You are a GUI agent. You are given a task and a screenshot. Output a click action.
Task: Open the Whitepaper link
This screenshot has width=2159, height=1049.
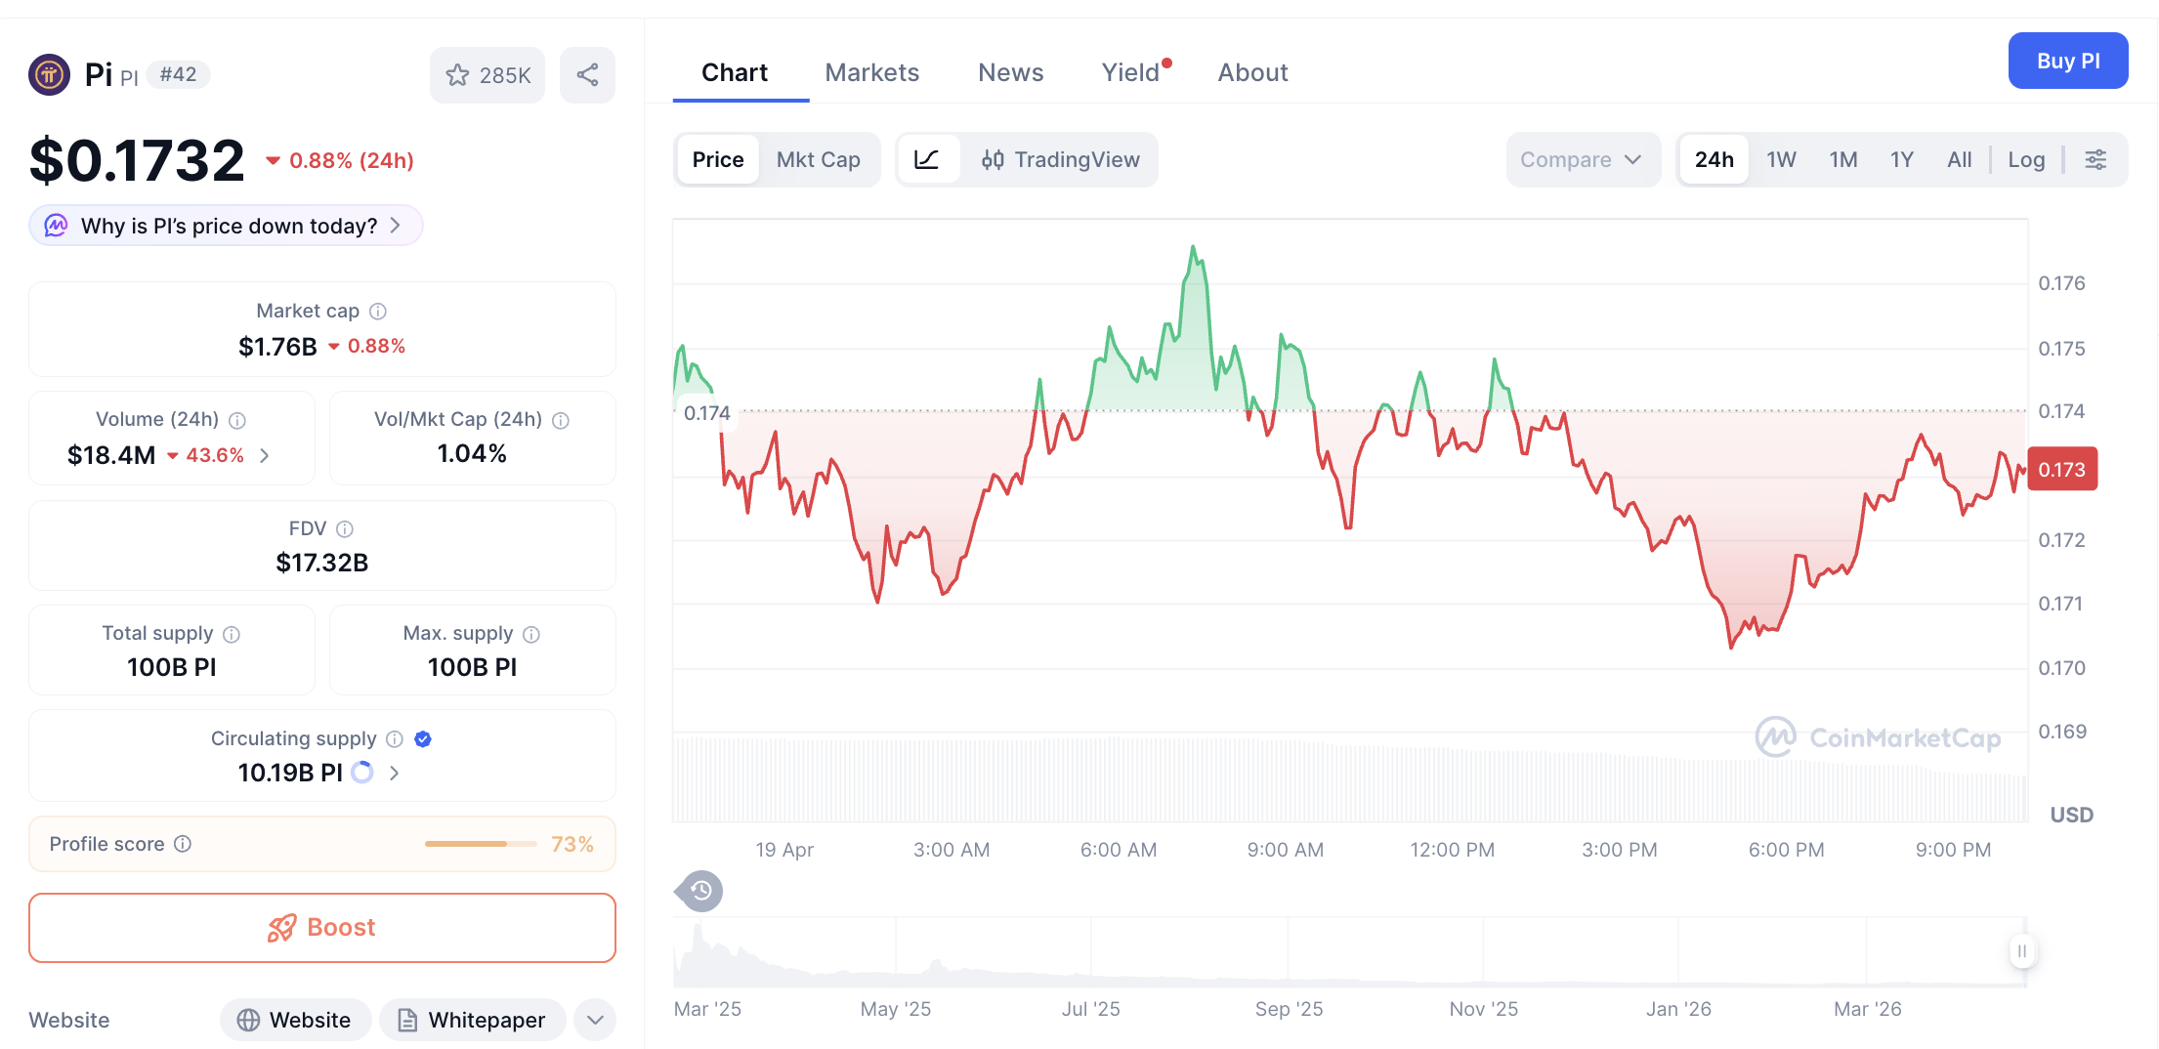tap(473, 1020)
